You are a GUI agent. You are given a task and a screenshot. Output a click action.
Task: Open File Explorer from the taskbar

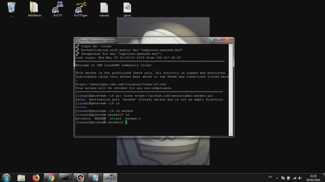pyautogui.click(x=21, y=177)
